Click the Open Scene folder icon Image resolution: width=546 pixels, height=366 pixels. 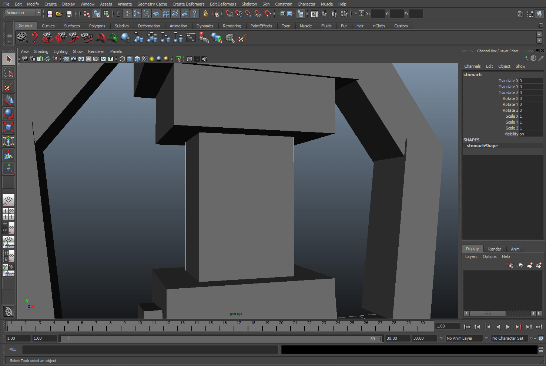coord(59,13)
